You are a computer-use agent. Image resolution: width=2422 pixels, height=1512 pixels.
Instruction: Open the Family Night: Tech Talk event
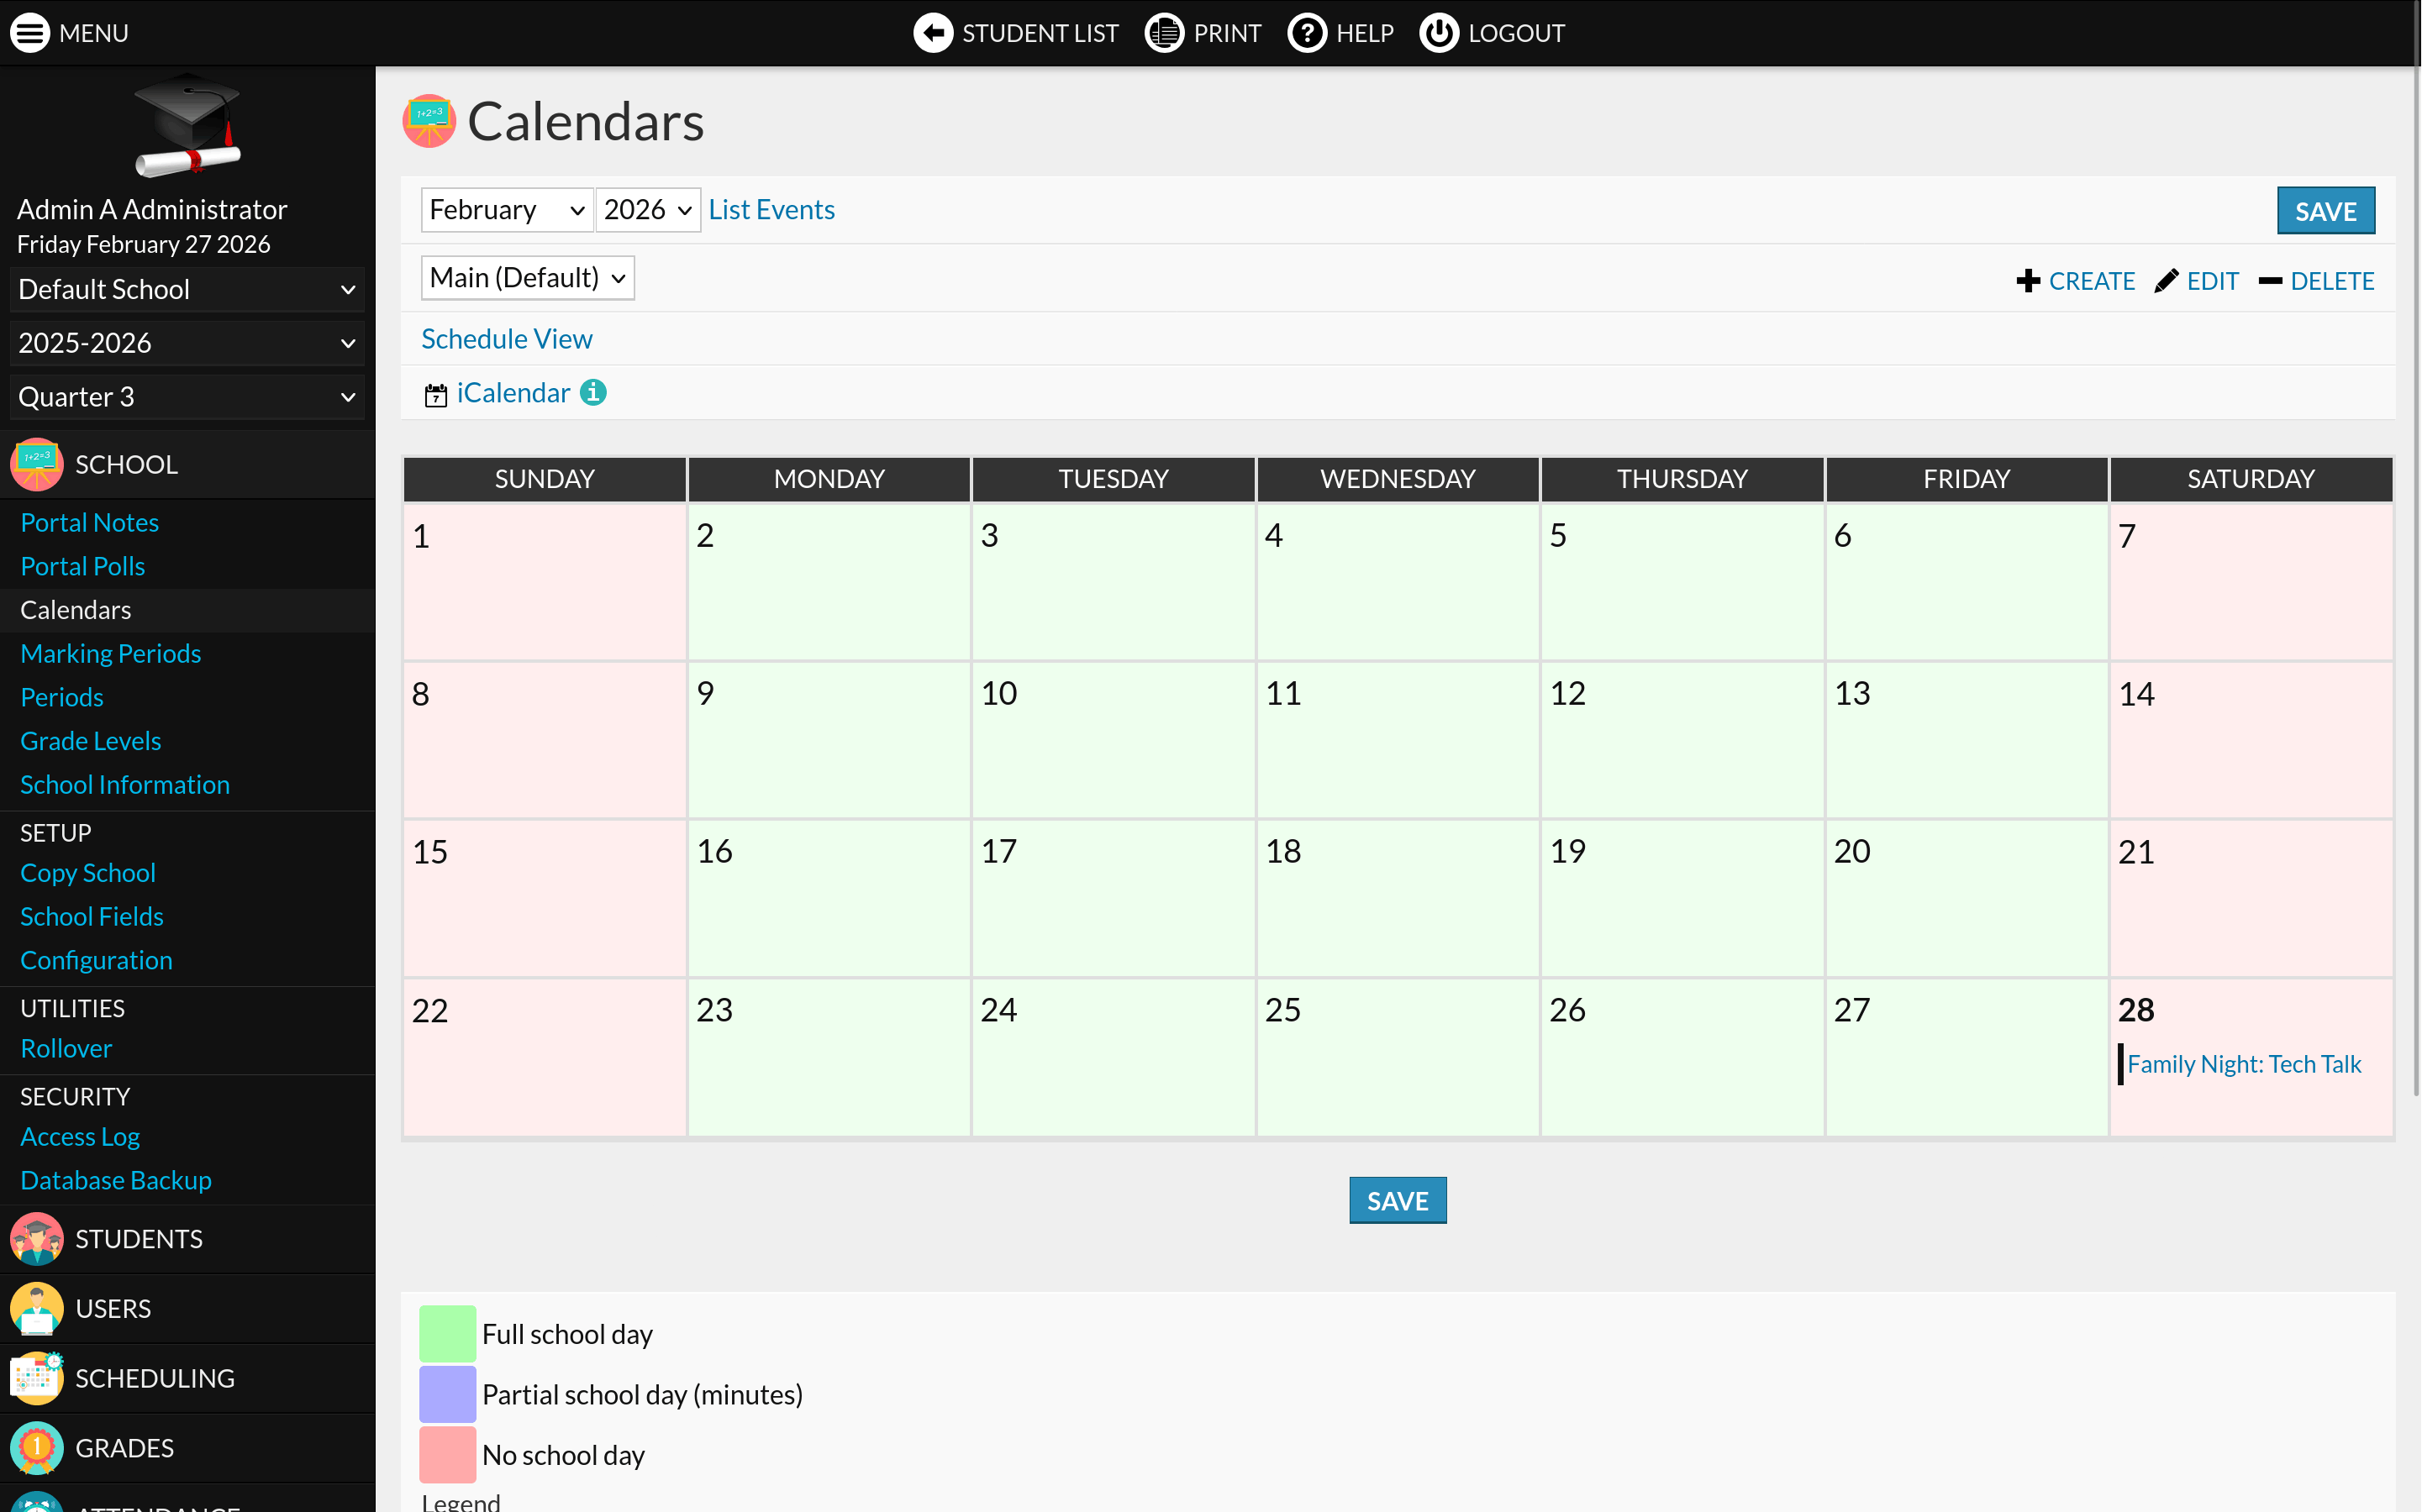[x=2243, y=1064]
